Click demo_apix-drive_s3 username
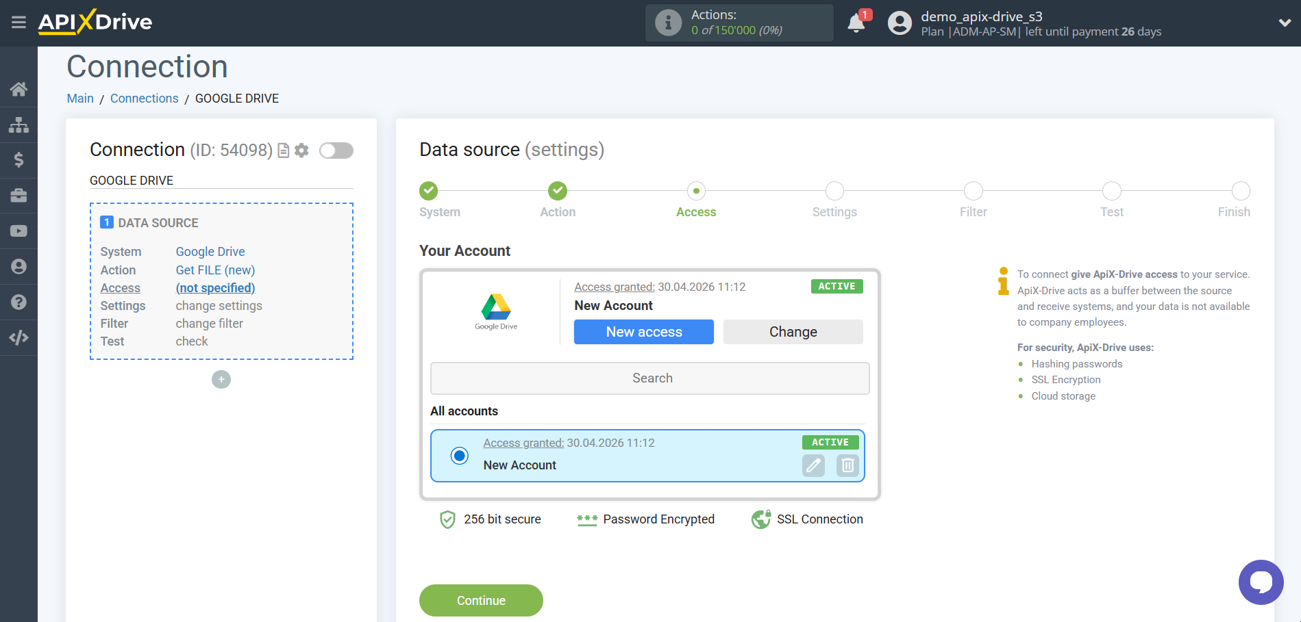Viewport: 1301px width, 622px height. tap(981, 16)
